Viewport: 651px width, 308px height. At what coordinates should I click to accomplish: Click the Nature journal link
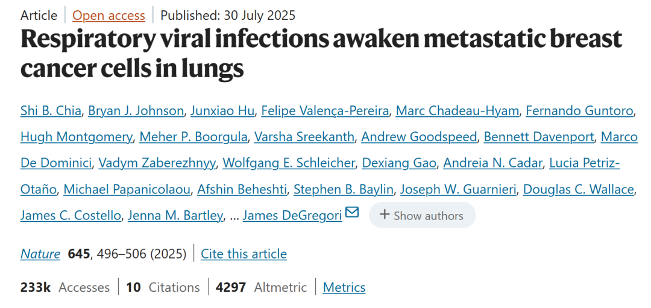click(x=40, y=254)
